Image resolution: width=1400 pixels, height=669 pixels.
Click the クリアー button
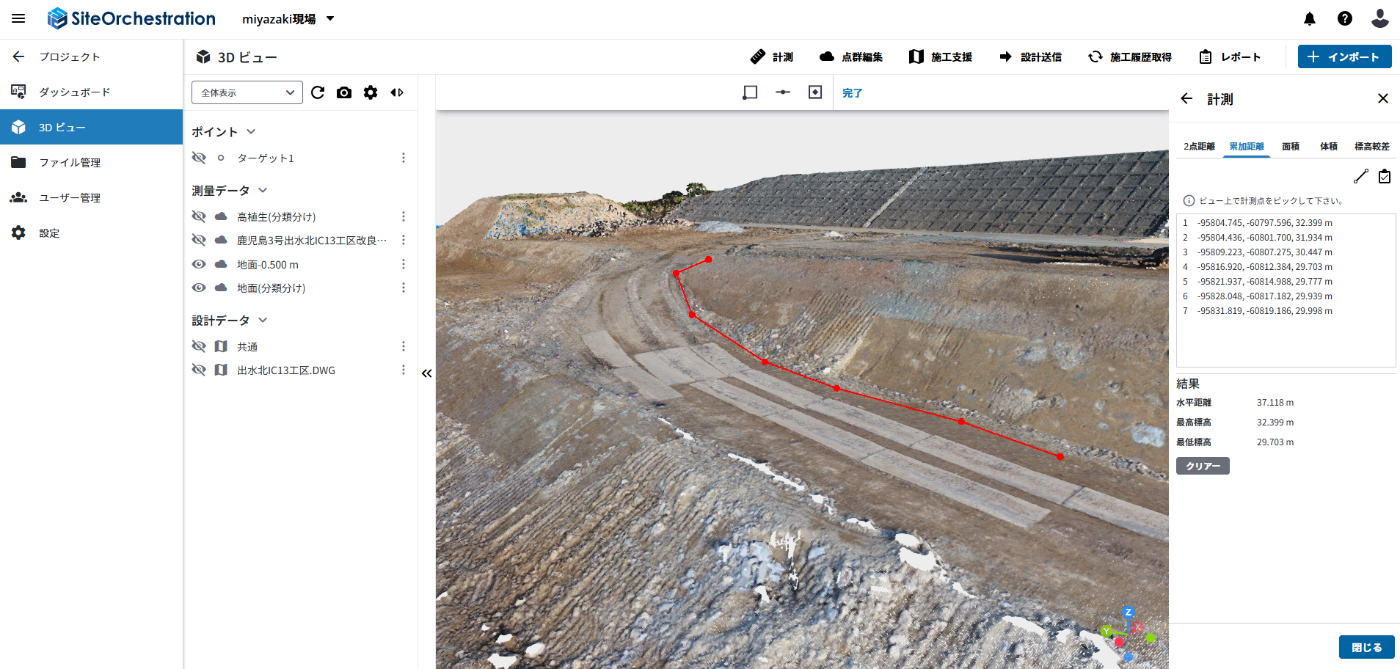1203,466
